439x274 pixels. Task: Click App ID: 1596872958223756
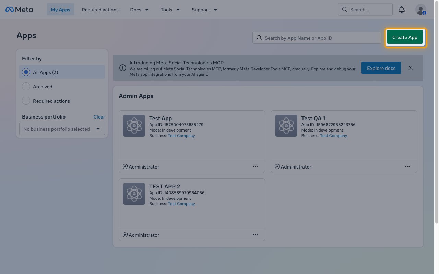(x=328, y=125)
